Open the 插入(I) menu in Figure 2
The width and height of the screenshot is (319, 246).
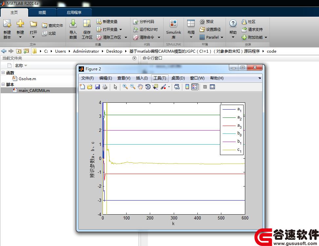142,78
